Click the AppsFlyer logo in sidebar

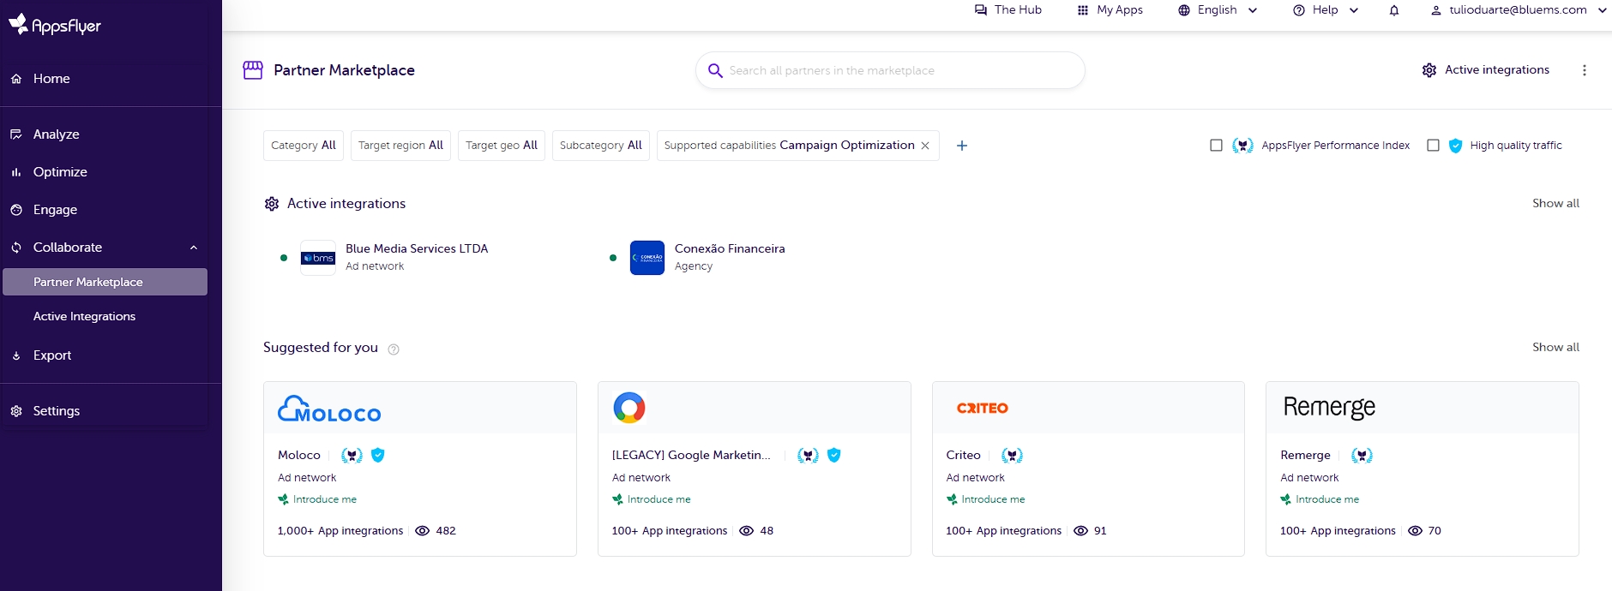tap(55, 25)
